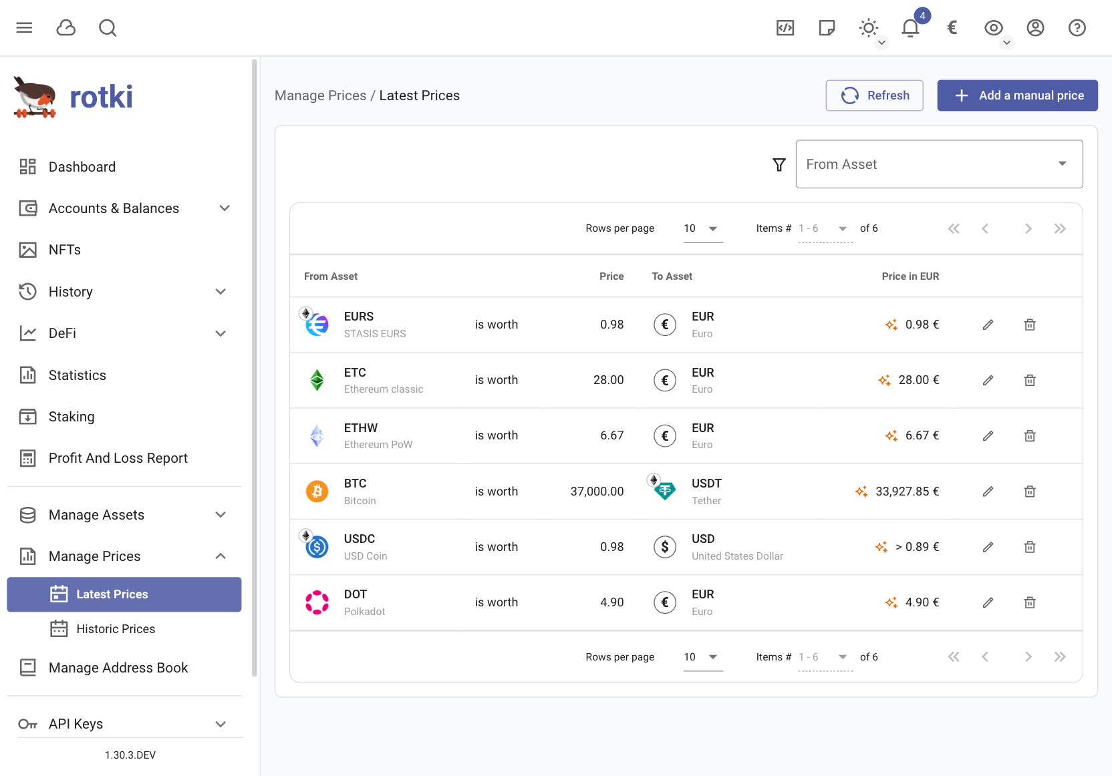Open Manage Address Book
The width and height of the screenshot is (1112, 776).
[x=124, y=668]
